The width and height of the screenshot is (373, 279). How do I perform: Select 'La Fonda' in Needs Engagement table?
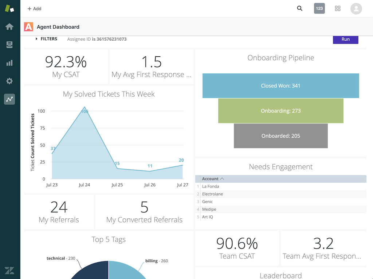pyautogui.click(x=211, y=186)
